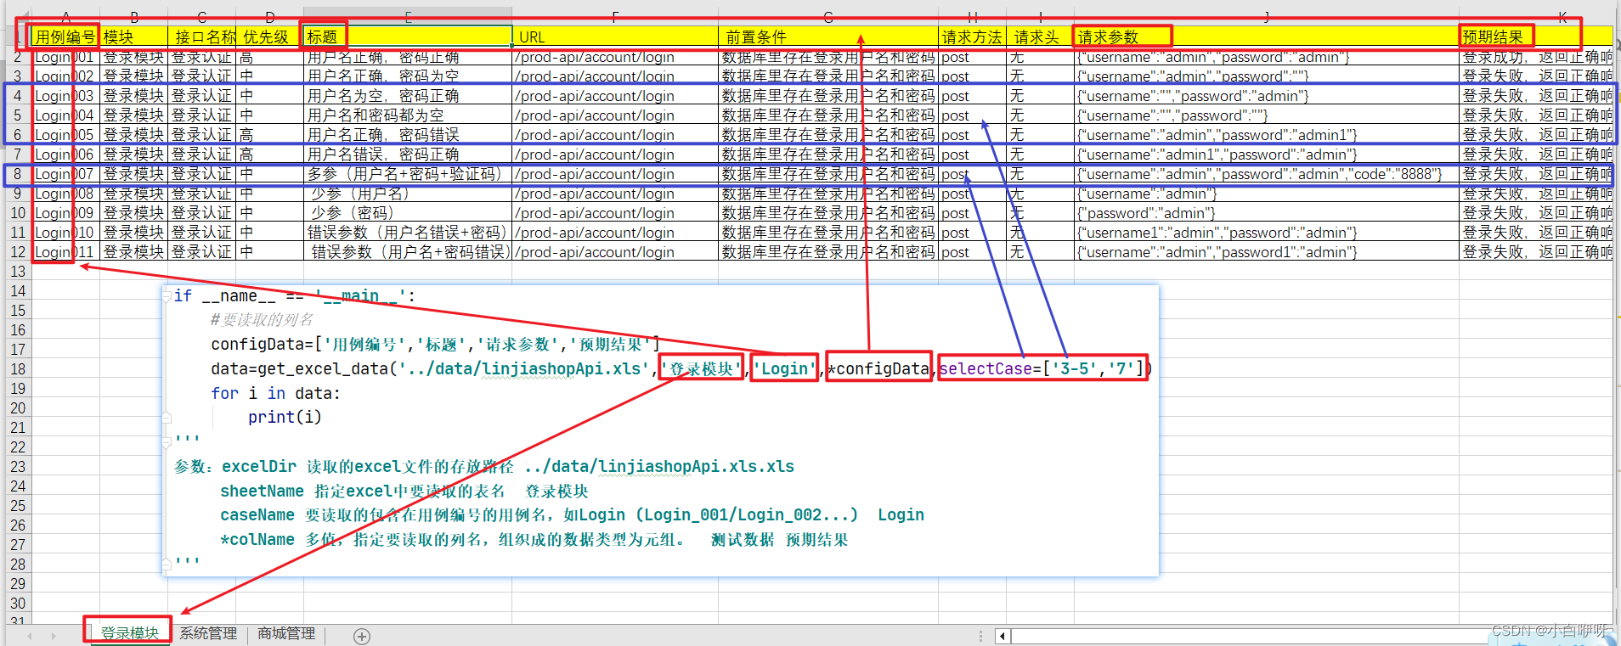Click the horizontal scrollbar track

(x=1249, y=636)
